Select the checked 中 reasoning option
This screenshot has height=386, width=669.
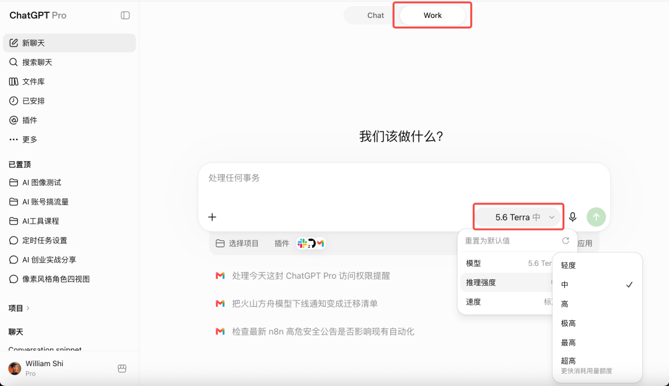click(597, 284)
